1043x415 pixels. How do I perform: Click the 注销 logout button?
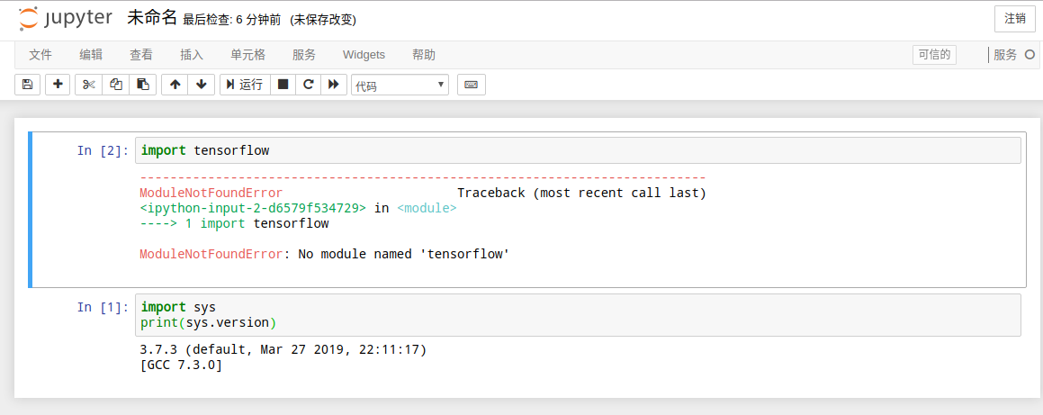(1015, 19)
